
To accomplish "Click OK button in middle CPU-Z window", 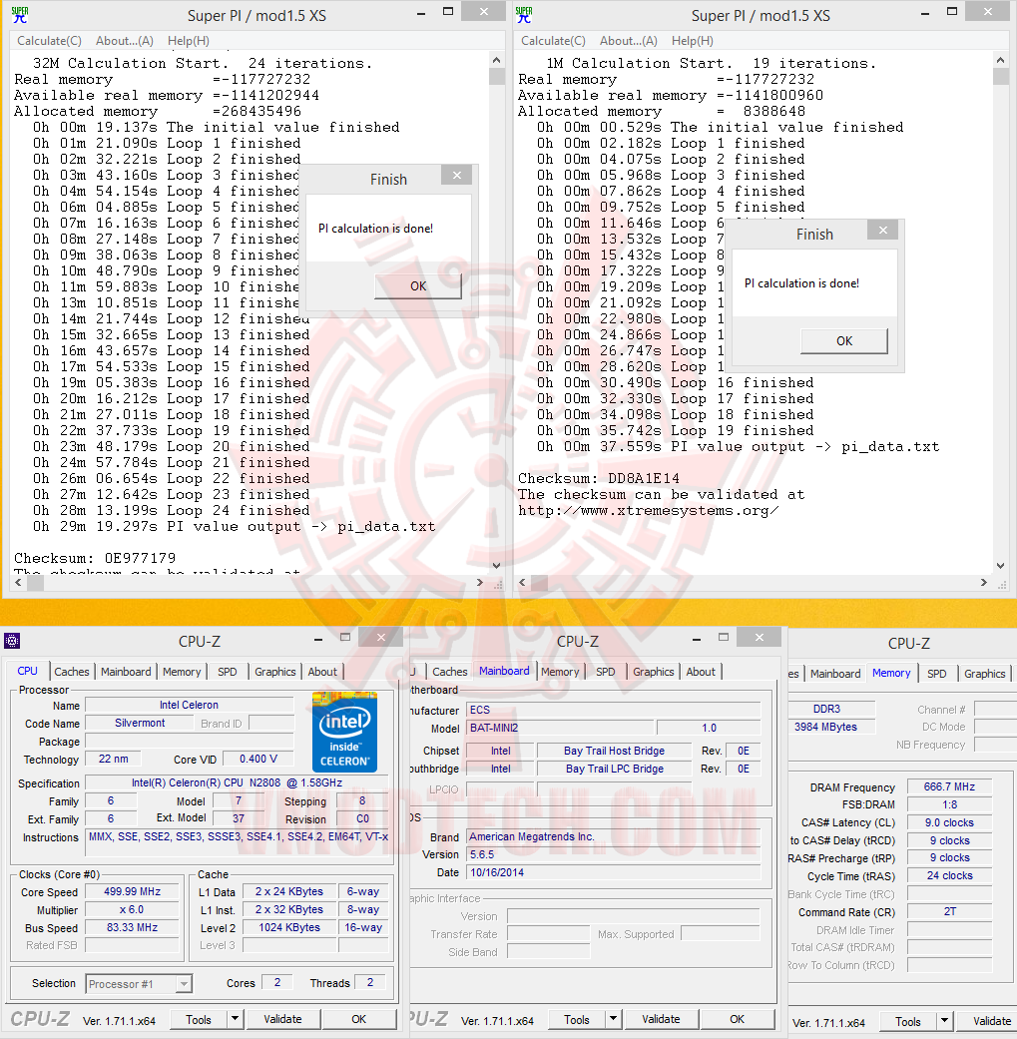I will (x=738, y=1019).
